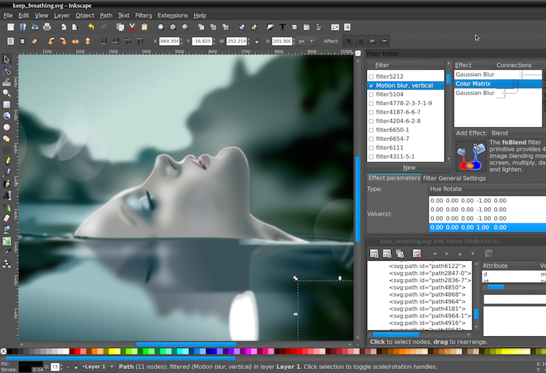The image size is (546, 373).
Task: Select the Color Matrix effect row
Action: click(498, 84)
